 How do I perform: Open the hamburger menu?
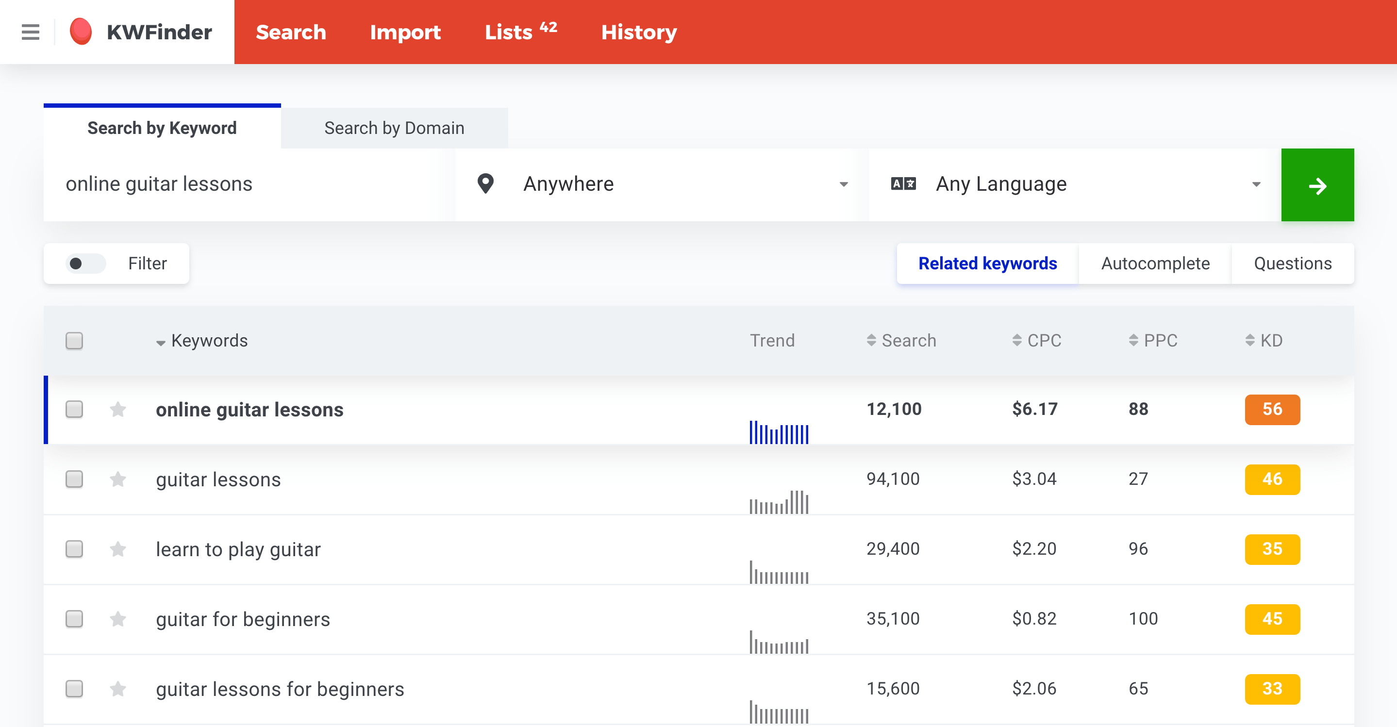tap(31, 32)
